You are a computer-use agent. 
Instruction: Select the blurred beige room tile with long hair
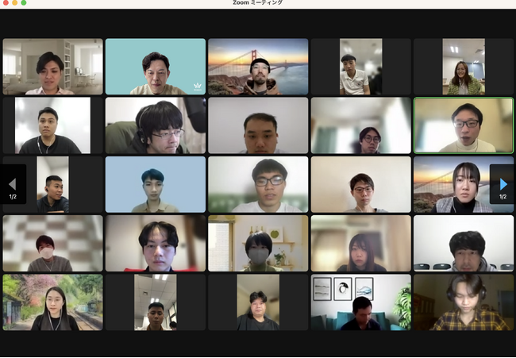(361, 243)
